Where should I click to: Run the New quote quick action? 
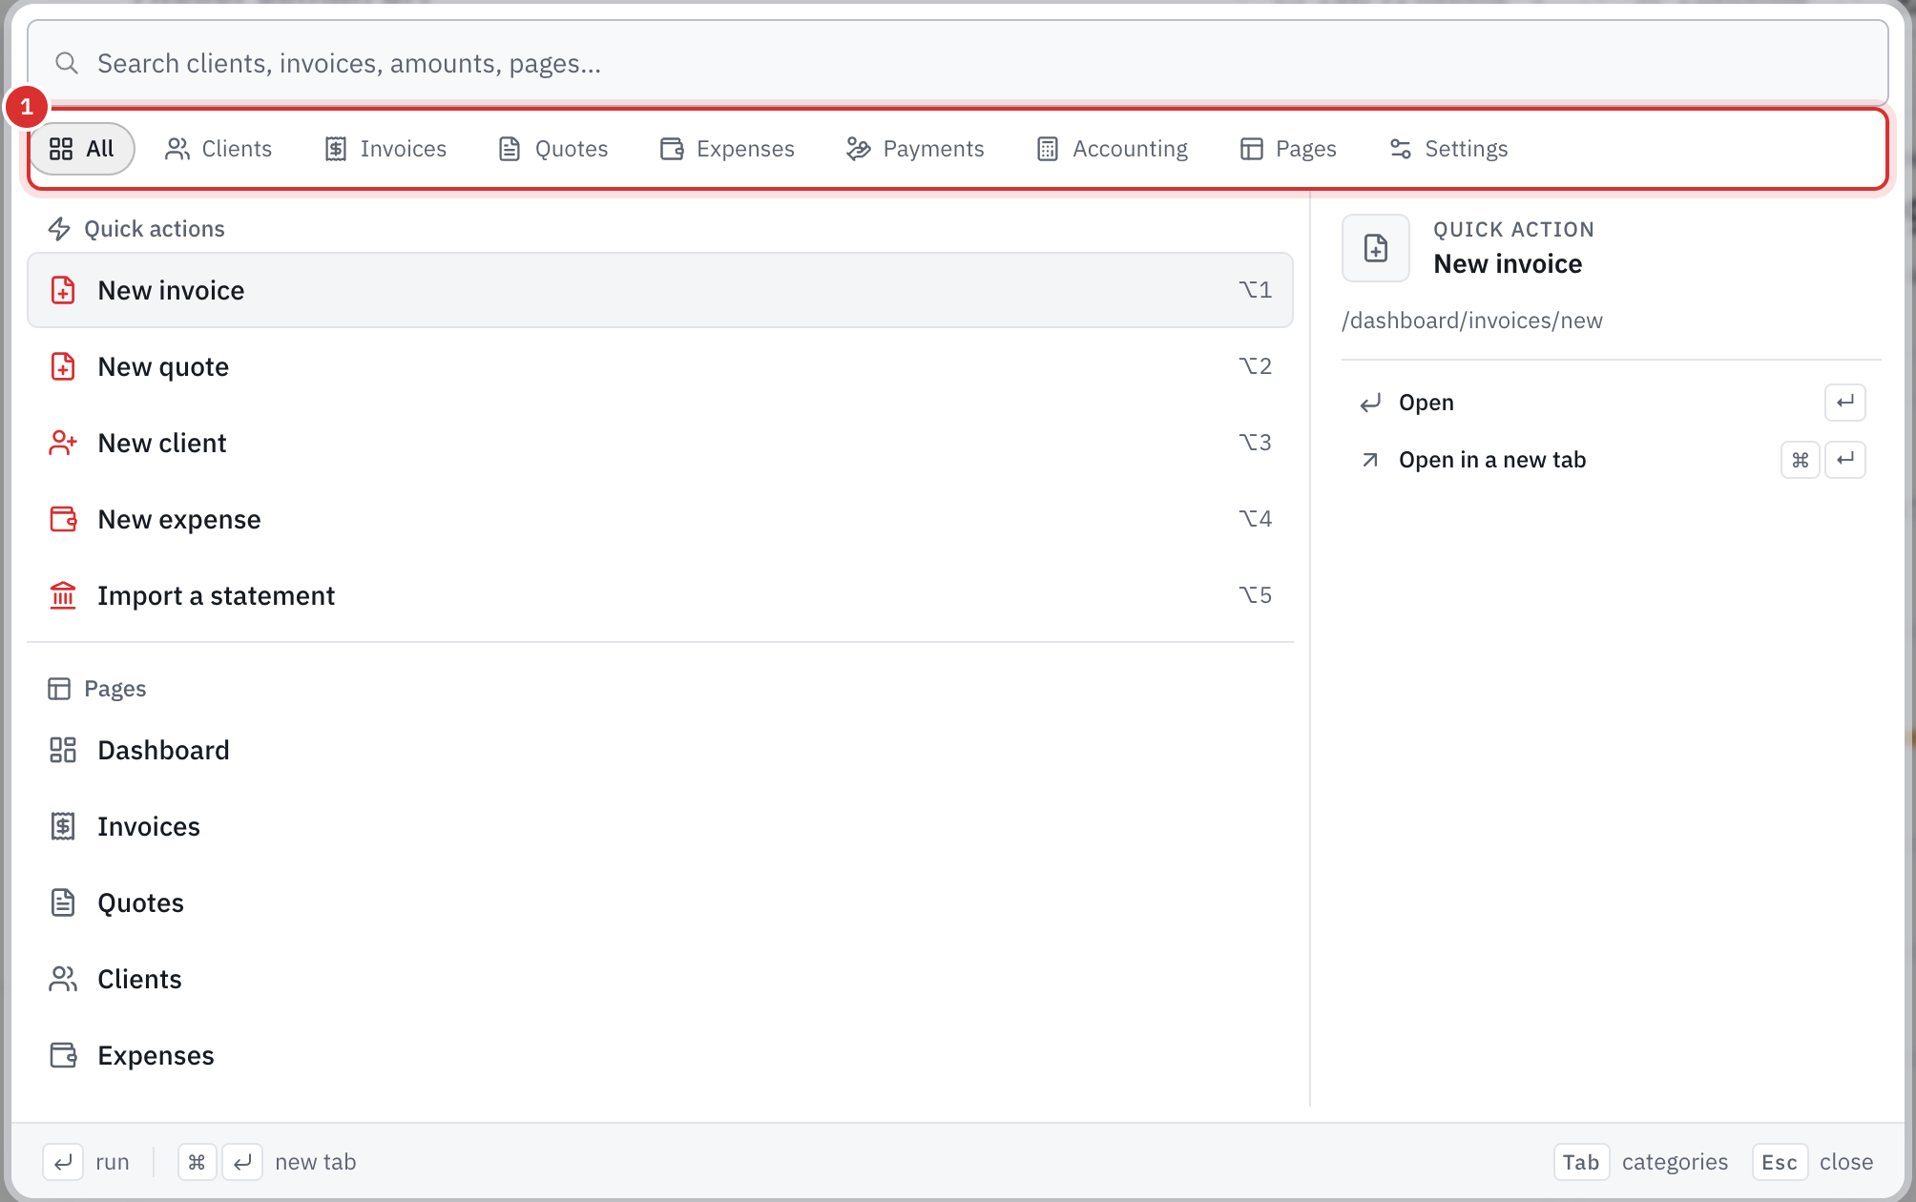coord(660,366)
